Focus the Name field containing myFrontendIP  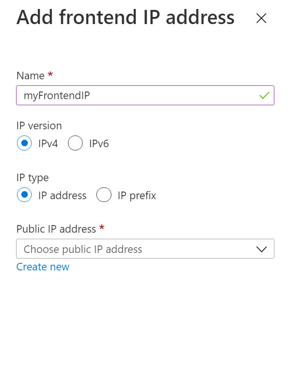pos(132,95)
